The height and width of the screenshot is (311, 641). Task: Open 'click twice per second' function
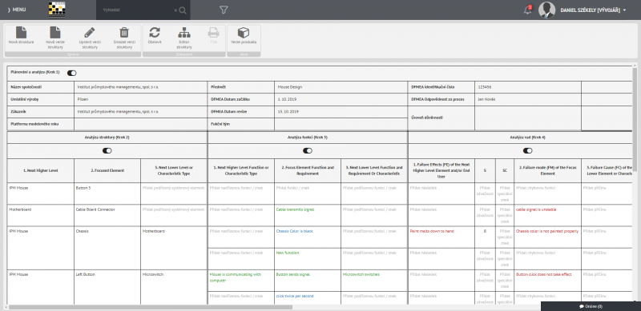click(x=295, y=296)
